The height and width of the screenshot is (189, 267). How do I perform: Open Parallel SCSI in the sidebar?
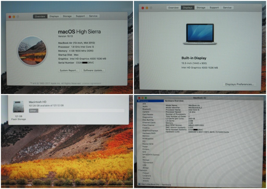point(148,144)
